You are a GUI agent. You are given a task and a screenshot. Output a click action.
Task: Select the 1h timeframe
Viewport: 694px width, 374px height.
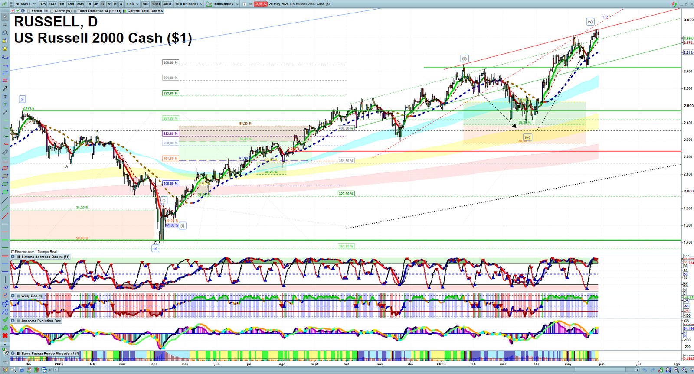click(x=89, y=4)
